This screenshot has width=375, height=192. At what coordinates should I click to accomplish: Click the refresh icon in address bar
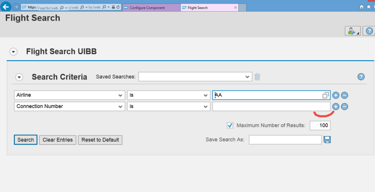(118, 8)
